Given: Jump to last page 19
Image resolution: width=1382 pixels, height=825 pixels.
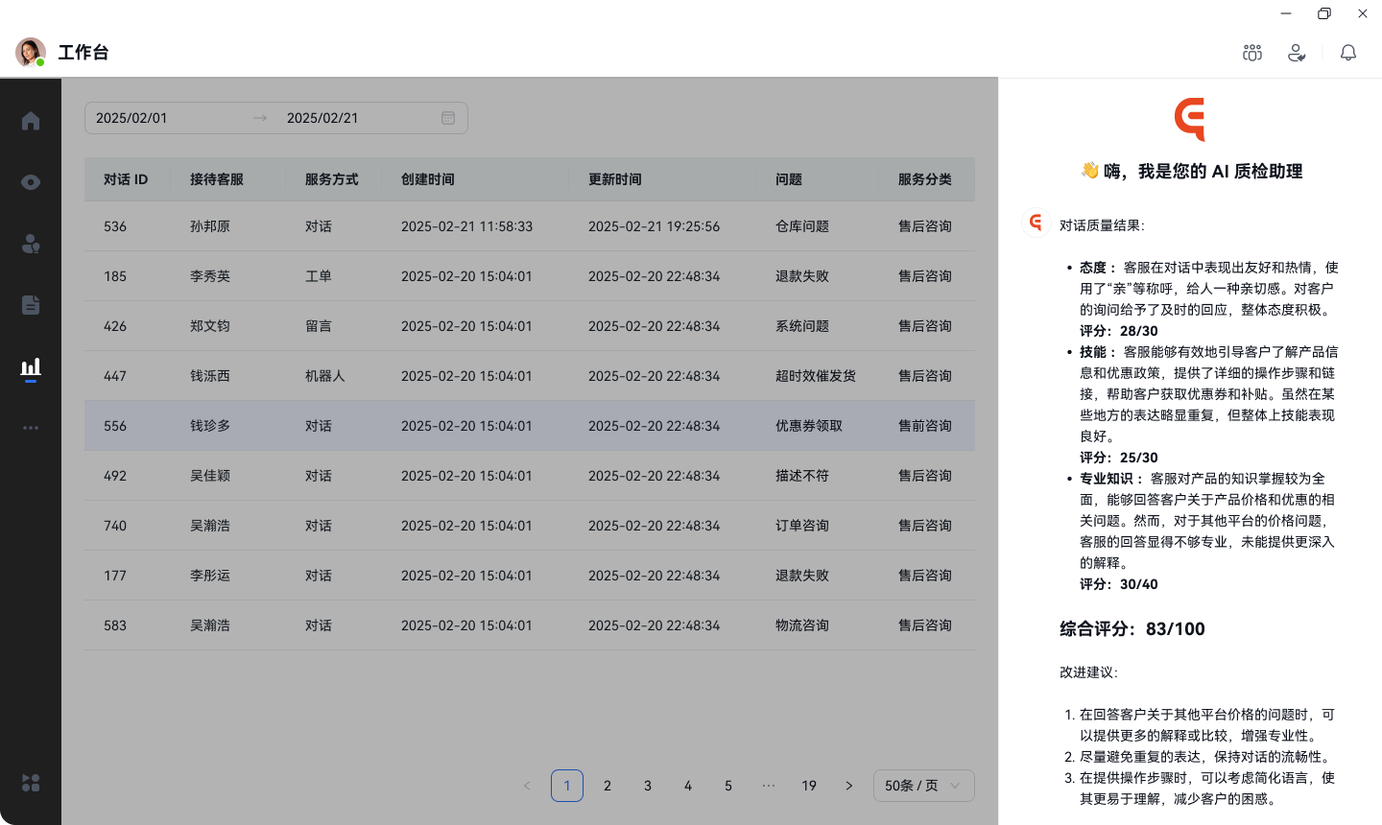Looking at the screenshot, I should tap(809, 786).
